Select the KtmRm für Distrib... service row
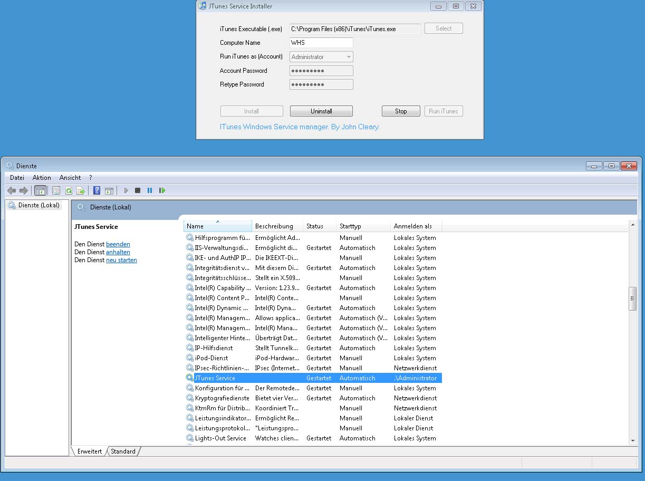 pos(313,408)
